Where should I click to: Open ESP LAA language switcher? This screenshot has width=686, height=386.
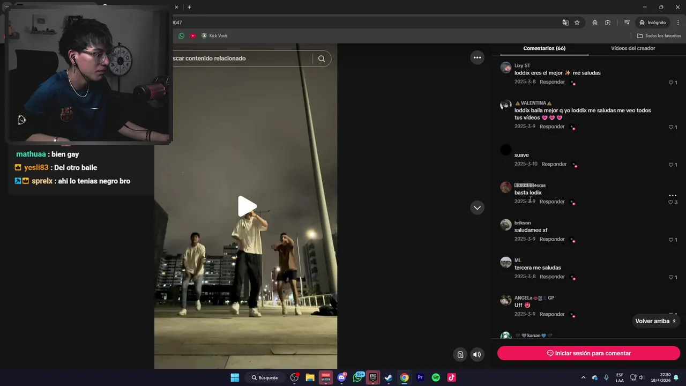click(620, 377)
